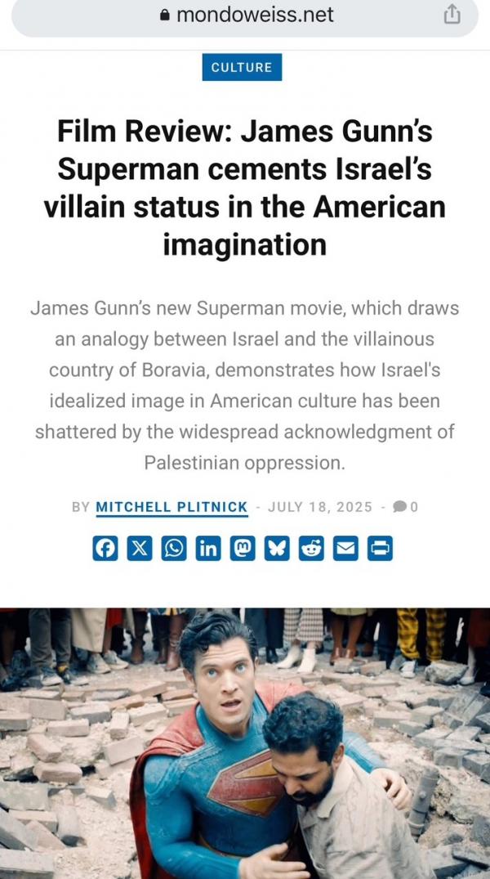Share the article on X

pyautogui.click(x=140, y=549)
